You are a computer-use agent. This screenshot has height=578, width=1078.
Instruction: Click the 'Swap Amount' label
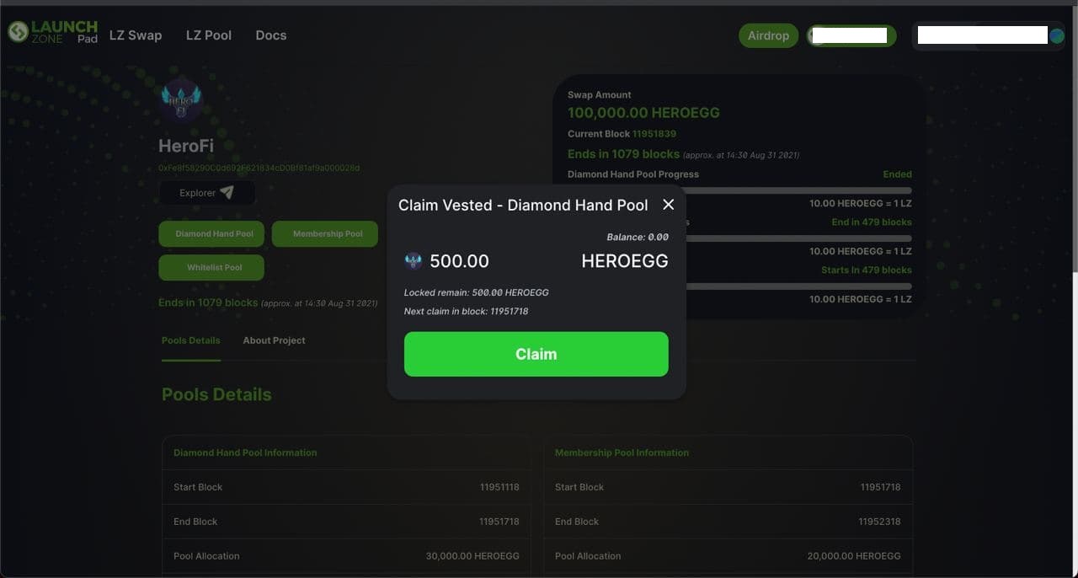click(600, 95)
